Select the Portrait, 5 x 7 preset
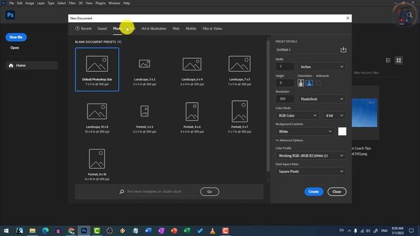 (x=240, y=117)
